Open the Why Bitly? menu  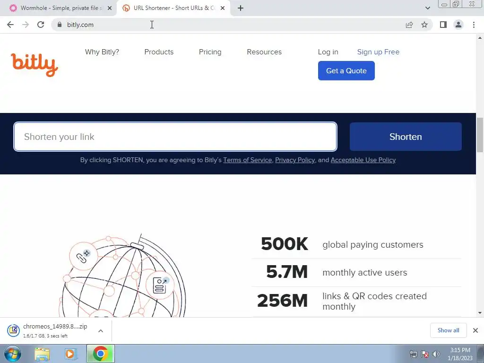102,52
